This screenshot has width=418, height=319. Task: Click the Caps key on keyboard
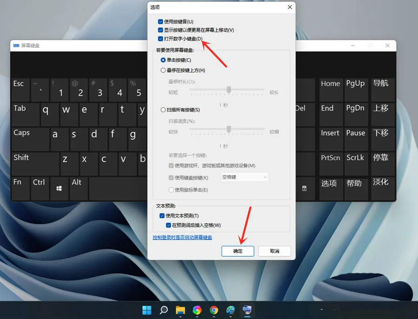pyautogui.click(x=30, y=139)
